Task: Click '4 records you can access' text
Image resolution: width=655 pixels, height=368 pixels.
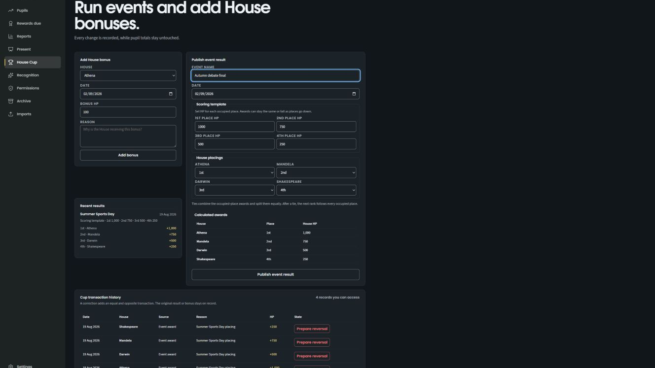Action: coord(337,298)
